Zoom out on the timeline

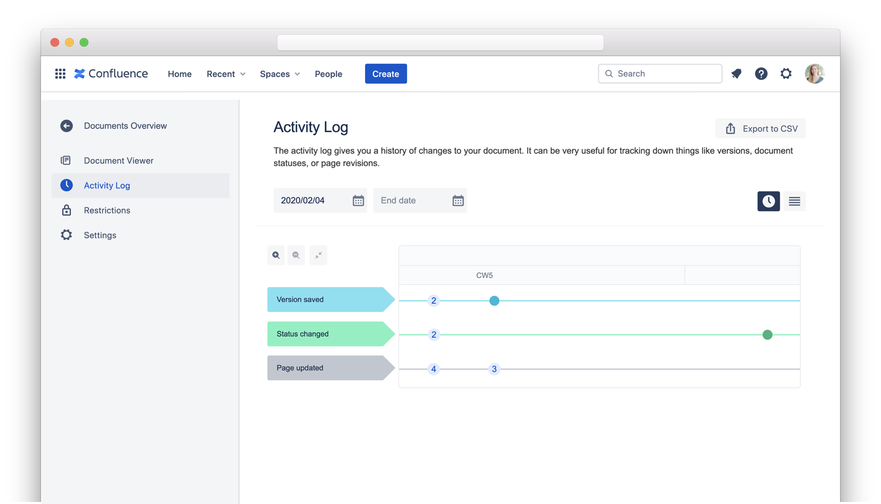(296, 255)
